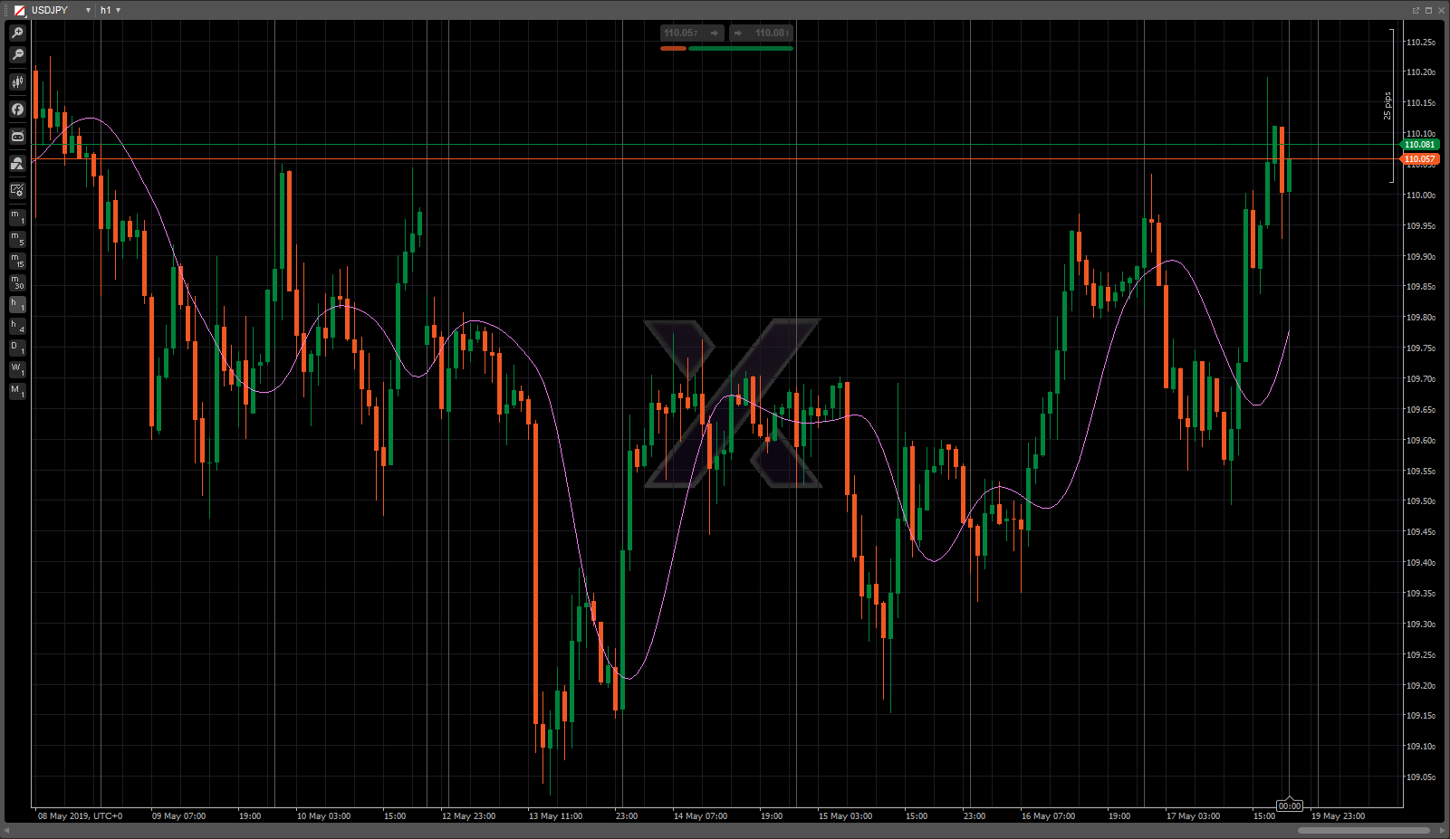This screenshot has height=839, width=1450.
Task: Open the Facebook share icon in the sidebar
Action: 17,109
